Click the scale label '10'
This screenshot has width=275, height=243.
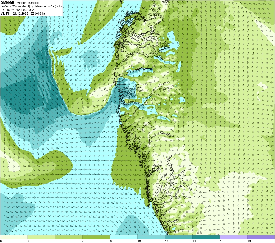(139, 241)
